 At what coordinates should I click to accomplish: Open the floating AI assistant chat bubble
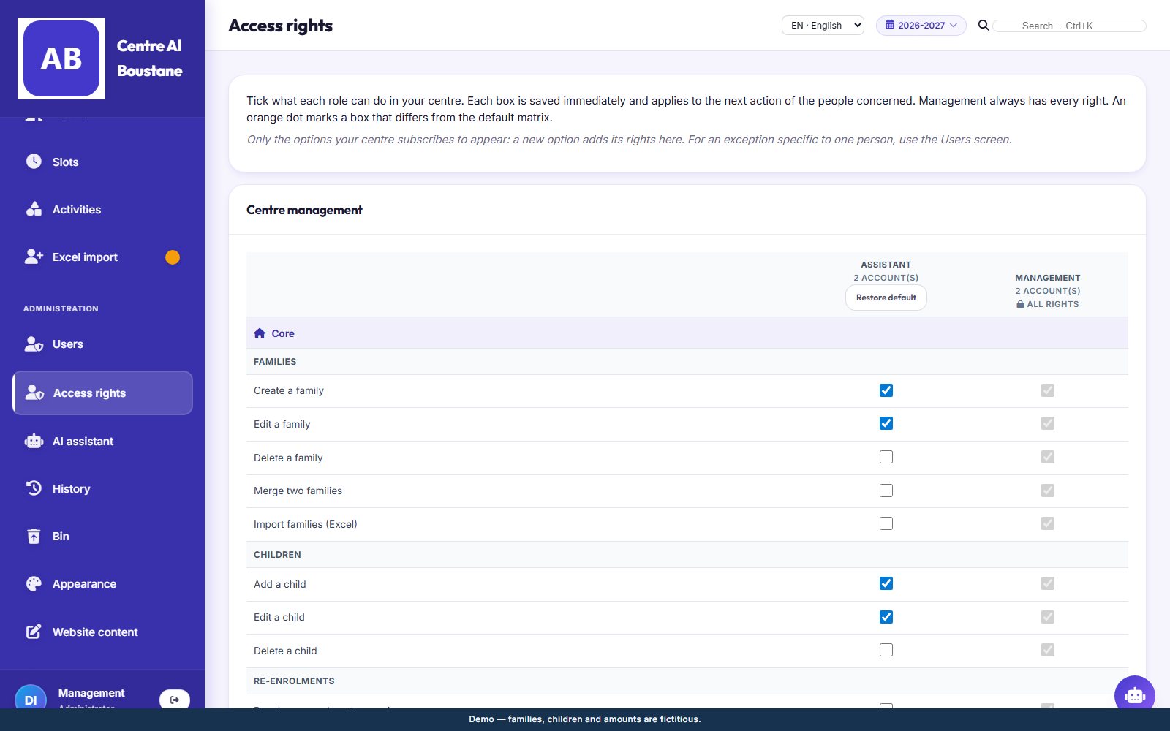[x=1134, y=695]
